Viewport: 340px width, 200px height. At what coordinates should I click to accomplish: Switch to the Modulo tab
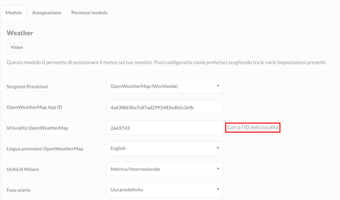14,13
